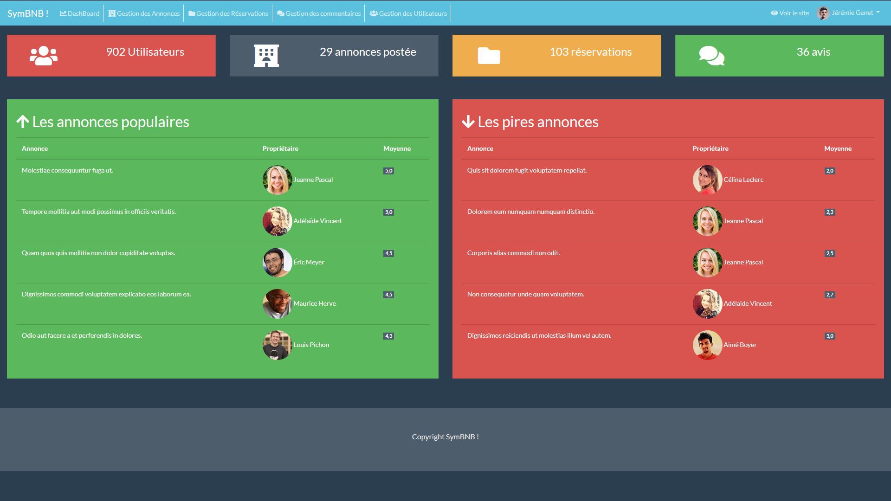The height and width of the screenshot is (501, 891).
Task: Navigate to Gestion des Utilisateurs
Action: (408, 13)
